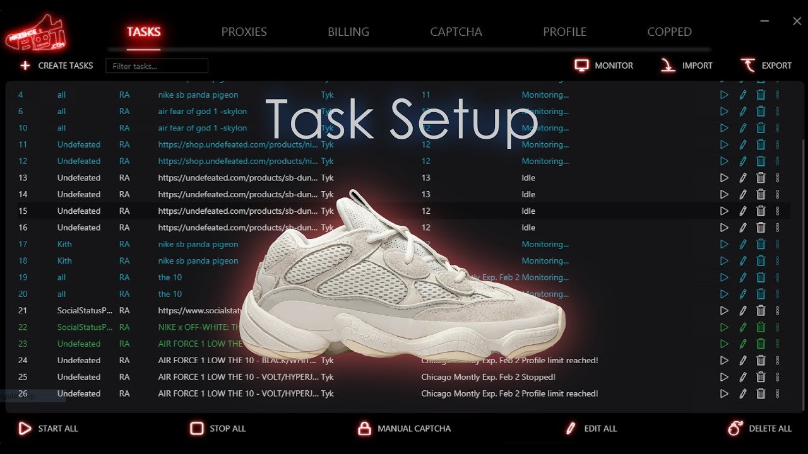Open the BILLING tab
The height and width of the screenshot is (454, 808).
tap(348, 32)
